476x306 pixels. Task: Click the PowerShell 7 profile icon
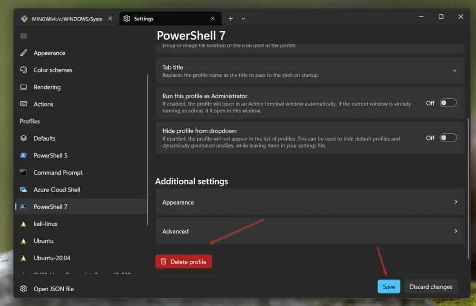click(23, 206)
